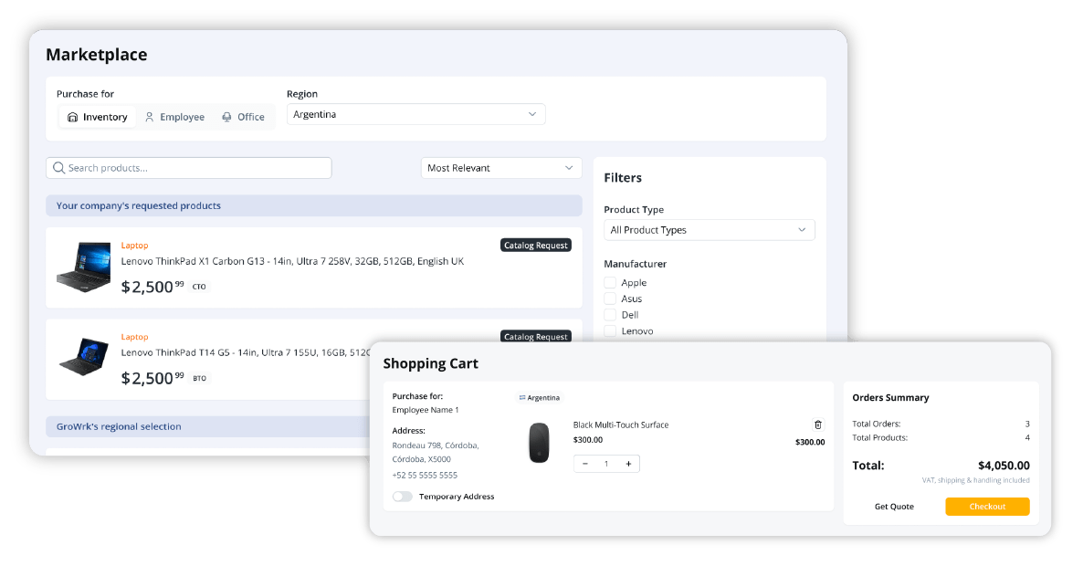This screenshot has width=1083, height=566.
Task: Tick the Asus manufacturer checkbox
Action: (610, 299)
